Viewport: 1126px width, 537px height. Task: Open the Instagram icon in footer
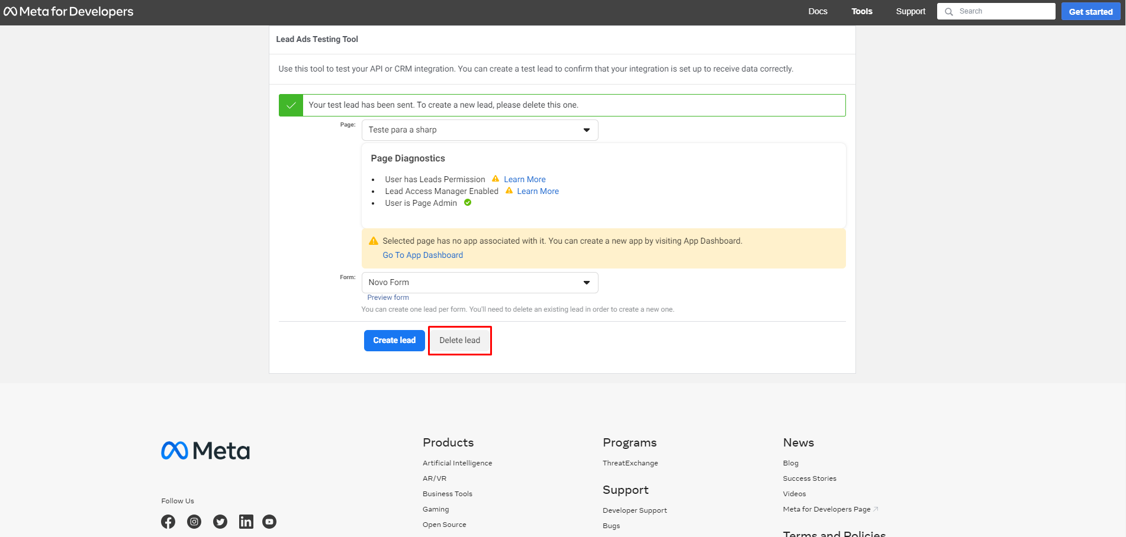(x=194, y=522)
